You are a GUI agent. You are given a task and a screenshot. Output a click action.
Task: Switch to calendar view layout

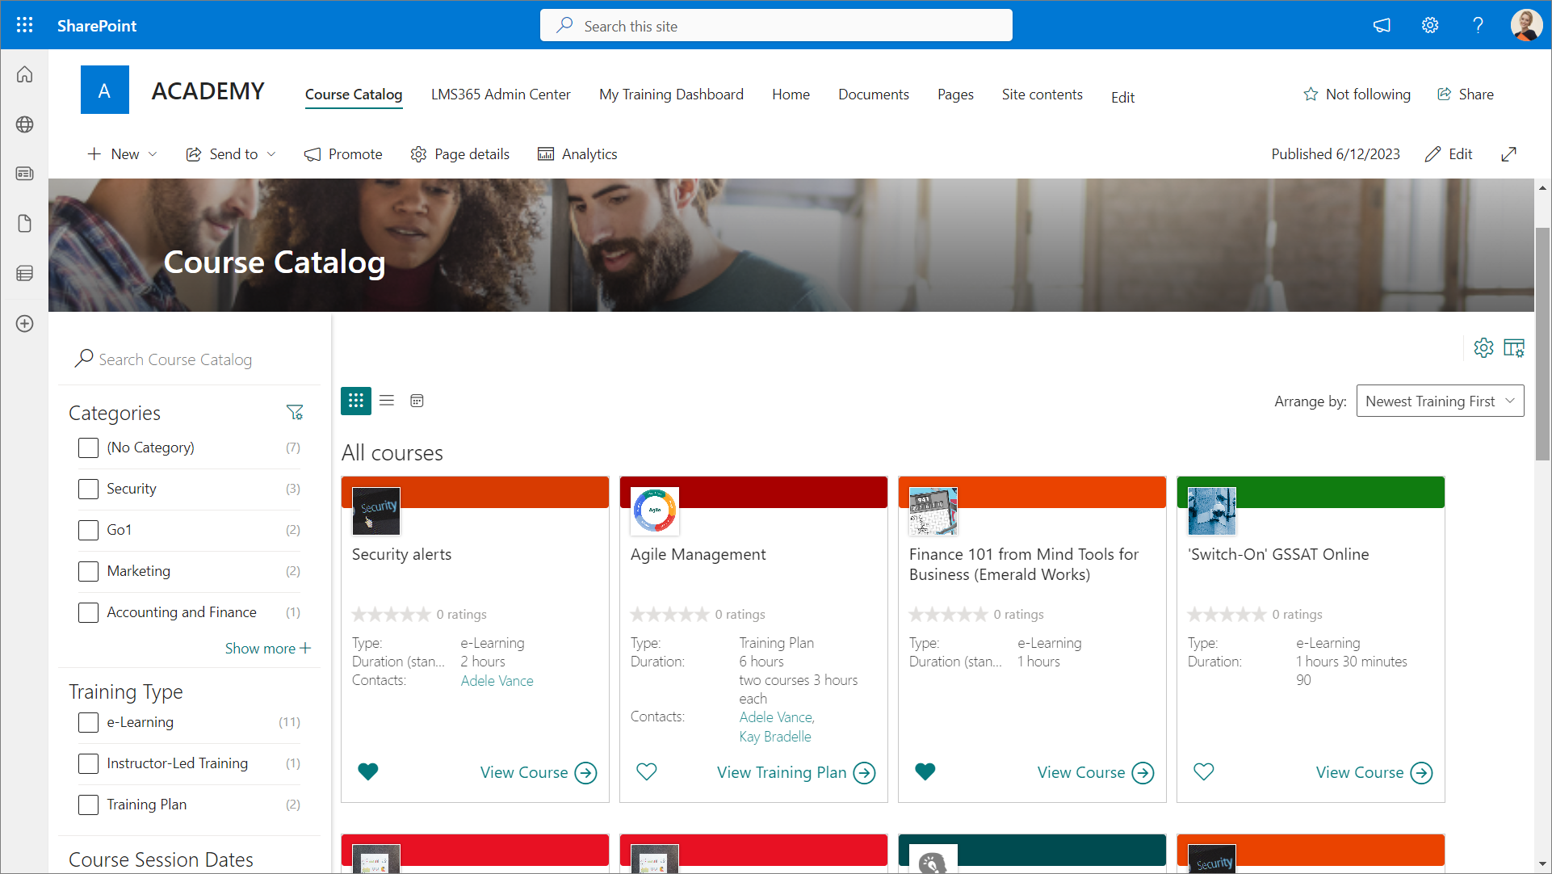coord(417,401)
